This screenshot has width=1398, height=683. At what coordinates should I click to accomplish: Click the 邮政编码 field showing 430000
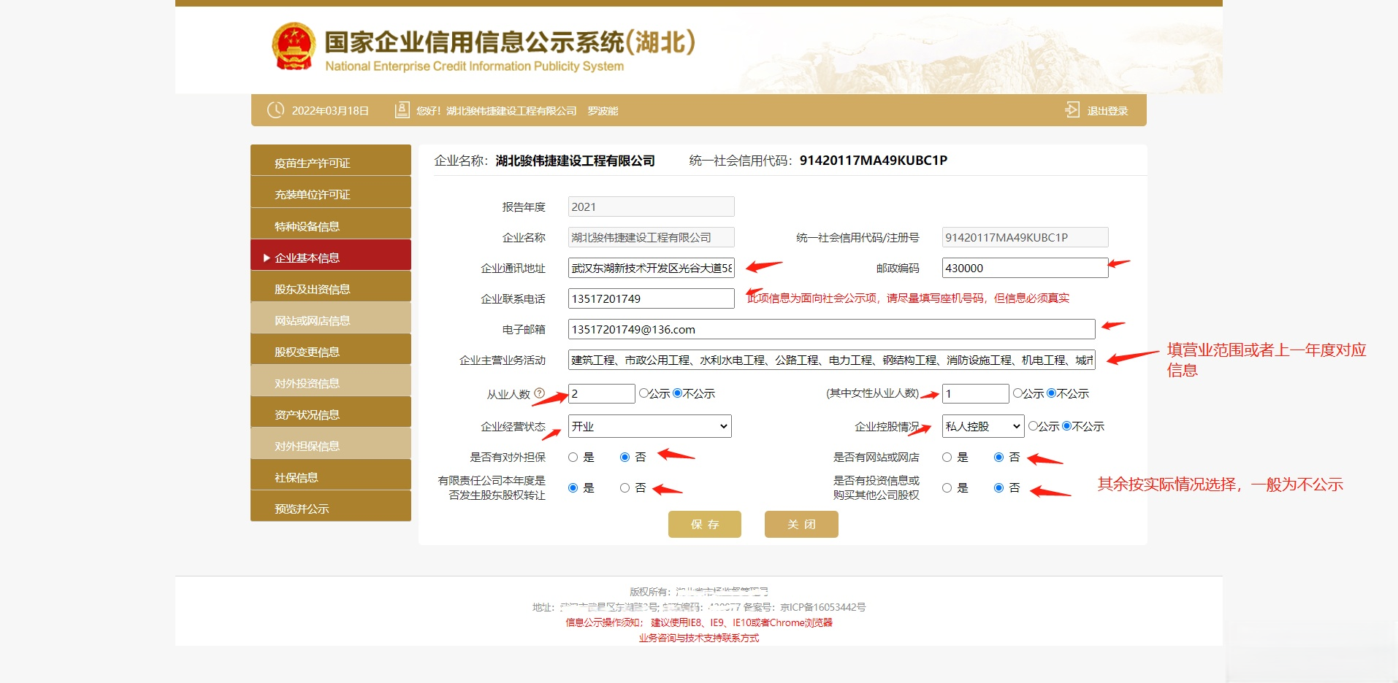coord(1025,268)
